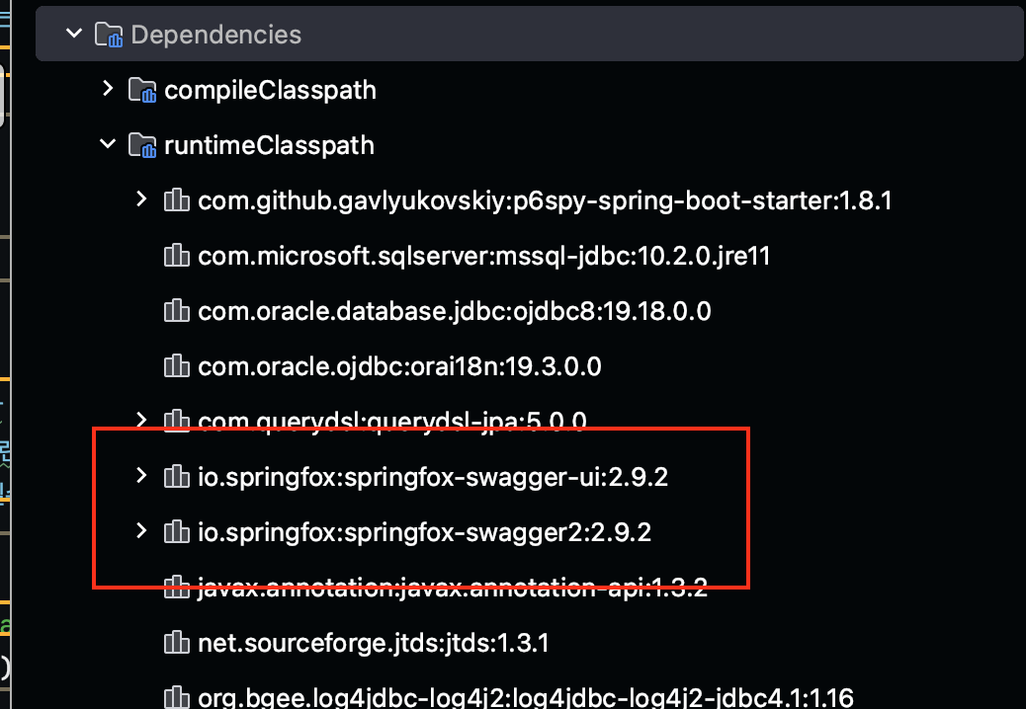Select com.oracle.ojdbc:orai18n:19.3.0.0
The image size is (1026, 709).
tap(399, 366)
